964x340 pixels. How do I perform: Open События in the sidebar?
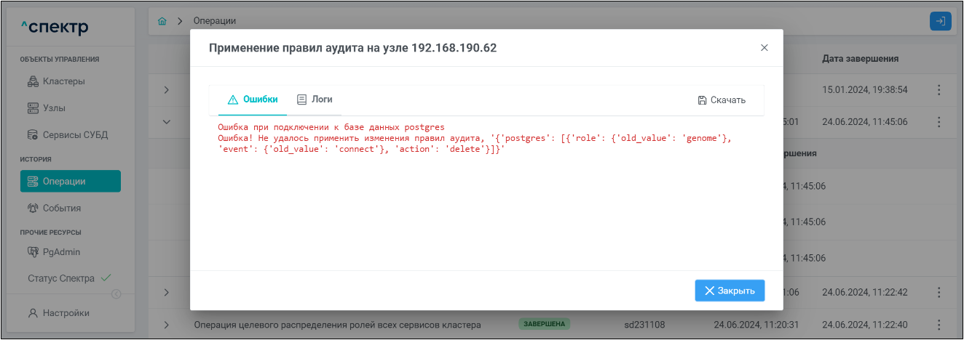61,208
